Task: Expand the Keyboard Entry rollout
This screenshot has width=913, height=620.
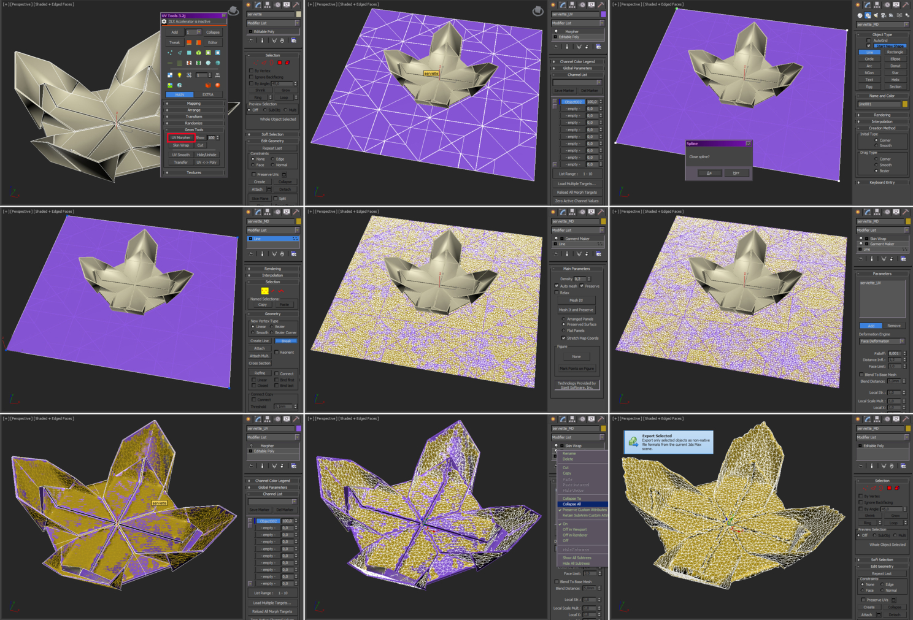Action: [882, 182]
